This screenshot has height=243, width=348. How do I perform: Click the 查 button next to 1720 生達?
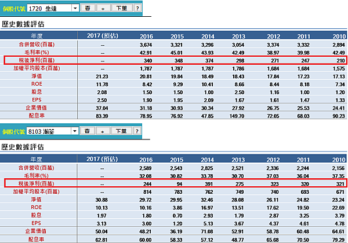(88, 8)
